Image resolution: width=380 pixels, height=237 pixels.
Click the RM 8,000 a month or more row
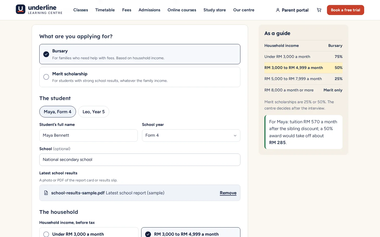pos(303,90)
